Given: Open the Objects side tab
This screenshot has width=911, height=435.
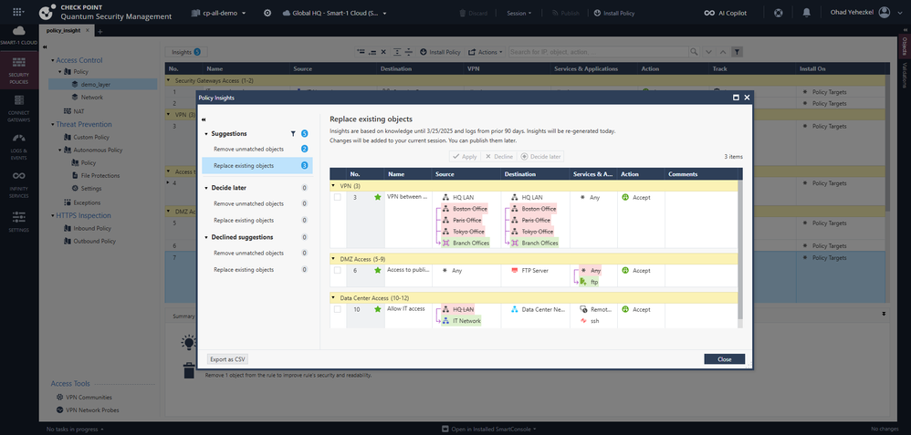Looking at the screenshot, I should point(905,46).
